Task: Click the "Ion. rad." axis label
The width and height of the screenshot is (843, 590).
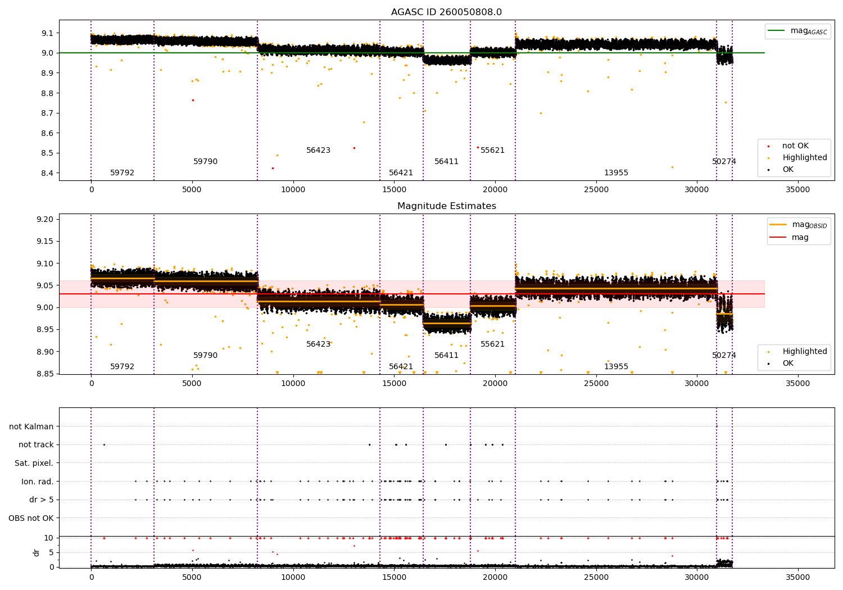Action: (38, 482)
